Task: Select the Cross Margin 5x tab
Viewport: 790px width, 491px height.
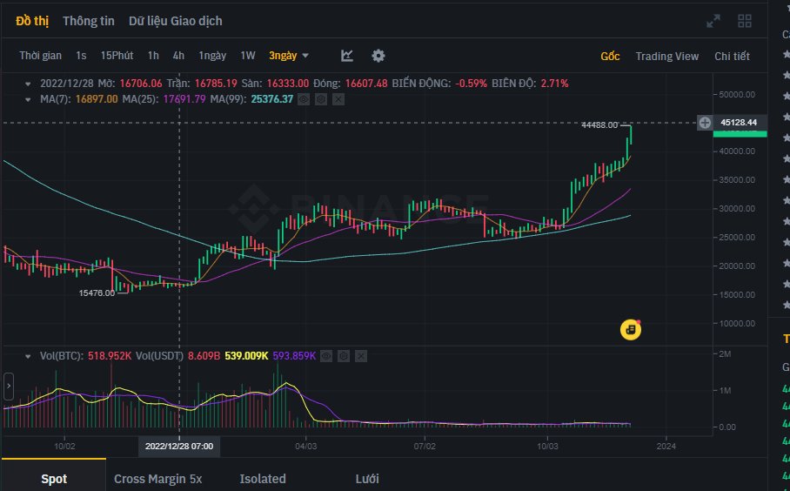Action: 157,479
